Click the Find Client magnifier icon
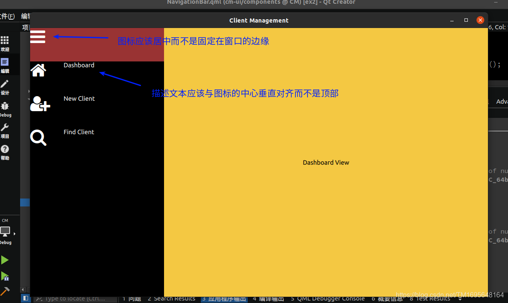508x303 pixels. click(38, 137)
